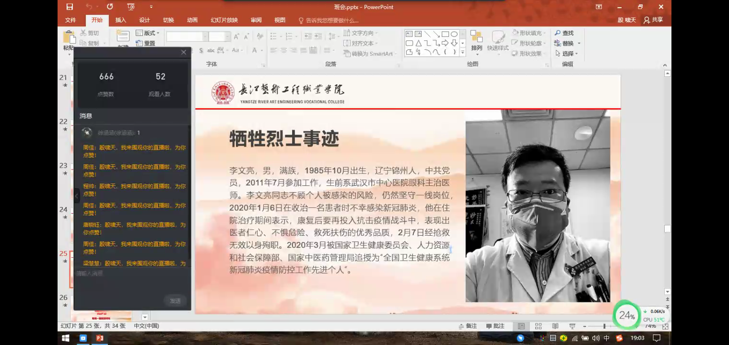Click 发送 (Send) in the message panel
Image resolution: width=729 pixels, height=345 pixels.
tap(175, 301)
